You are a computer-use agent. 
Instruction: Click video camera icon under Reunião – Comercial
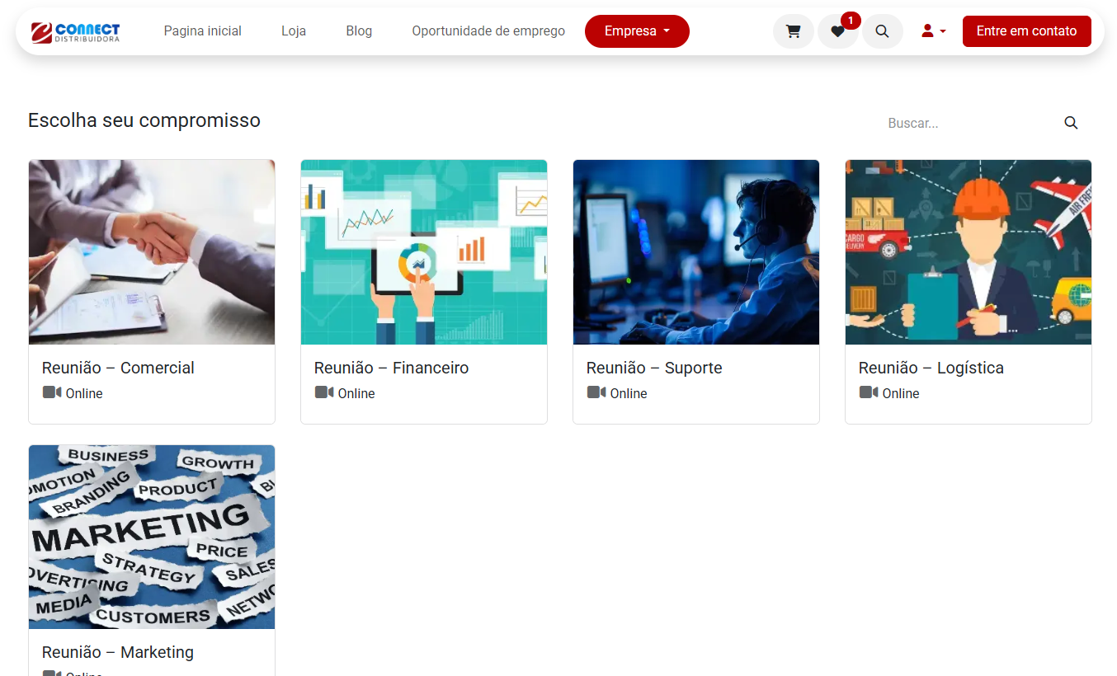click(x=52, y=392)
